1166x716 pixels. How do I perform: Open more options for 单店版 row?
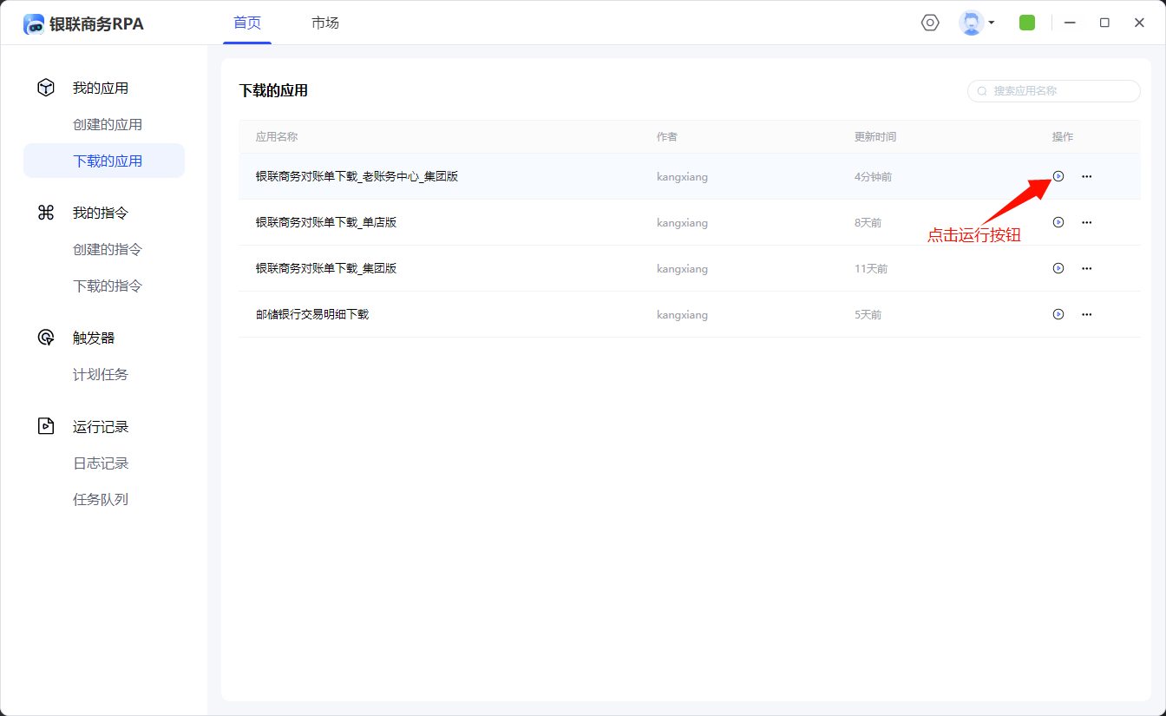coord(1086,222)
